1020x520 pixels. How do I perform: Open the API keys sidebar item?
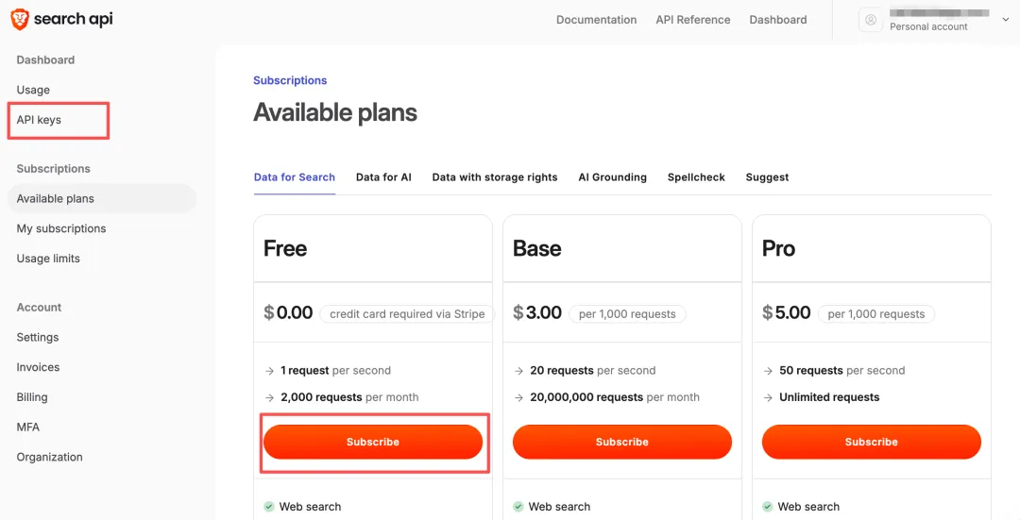(39, 120)
